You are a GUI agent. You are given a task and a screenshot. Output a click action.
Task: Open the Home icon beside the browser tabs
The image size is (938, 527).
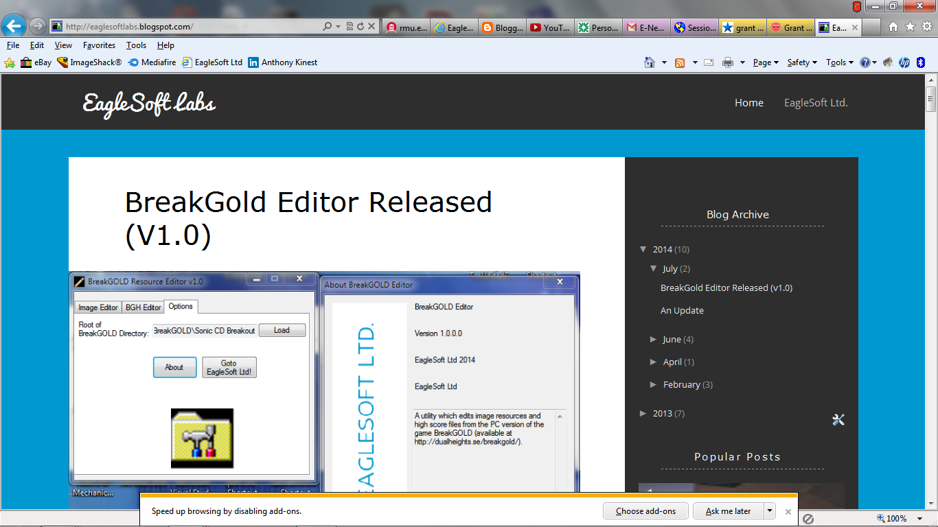coord(893,27)
